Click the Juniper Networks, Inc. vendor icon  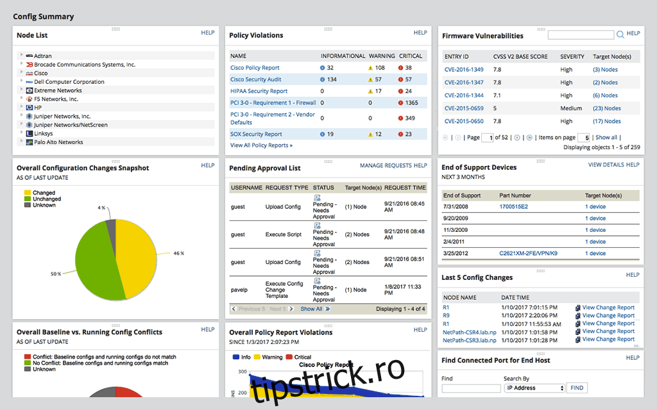(29, 117)
